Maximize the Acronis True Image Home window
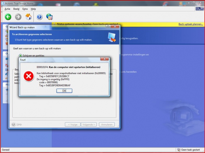 tap(194, 2)
